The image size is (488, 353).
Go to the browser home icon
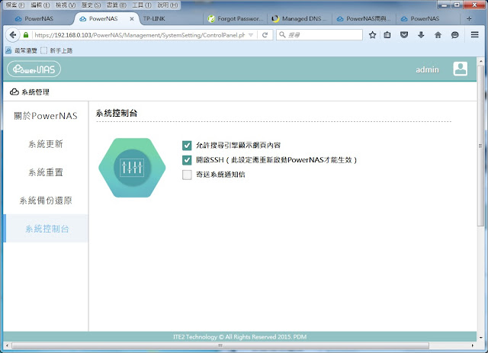point(438,35)
